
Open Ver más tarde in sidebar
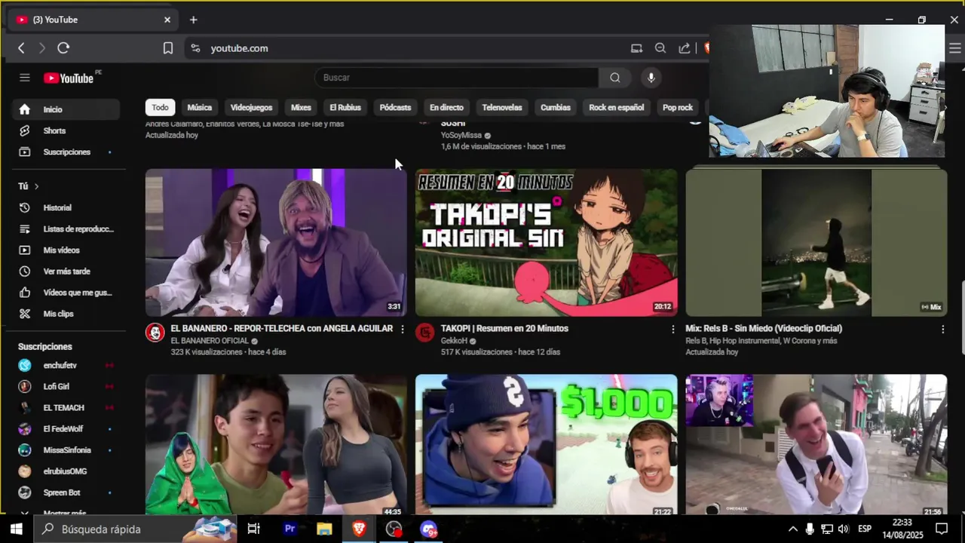[66, 271]
